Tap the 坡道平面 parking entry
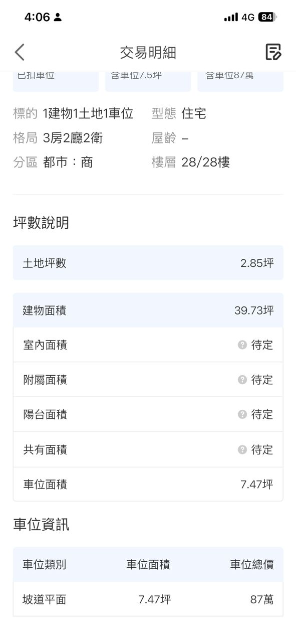The height and width of the screenshot is (642, 296). [148, 599]
